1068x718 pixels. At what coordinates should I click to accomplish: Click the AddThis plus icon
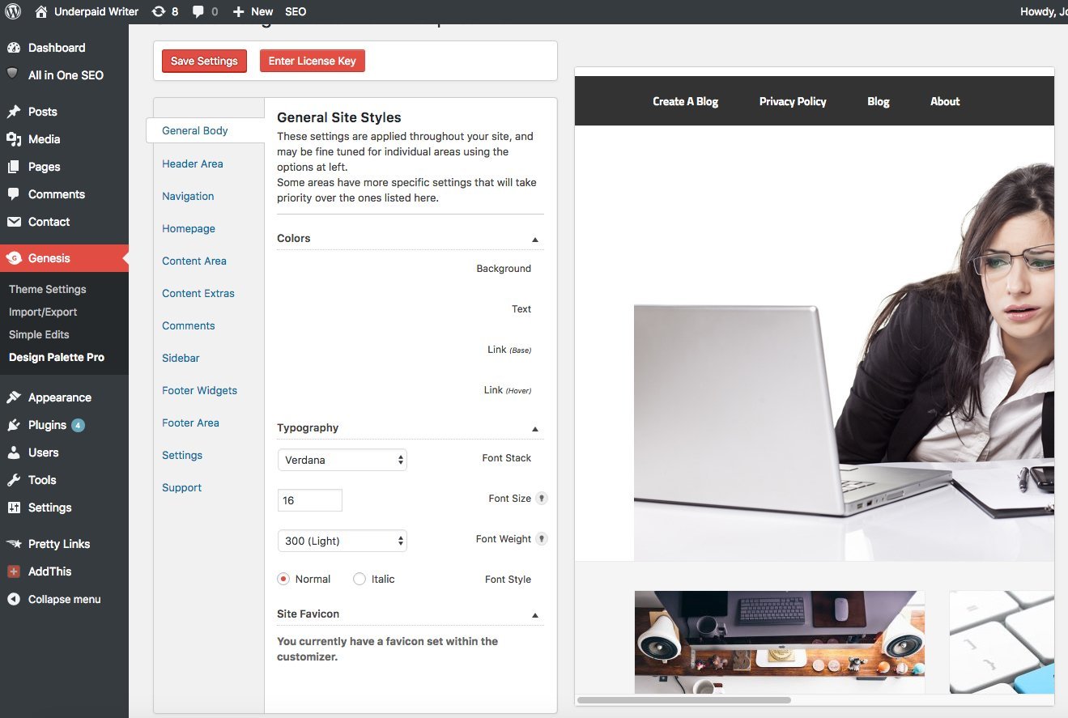pos(14,571)
